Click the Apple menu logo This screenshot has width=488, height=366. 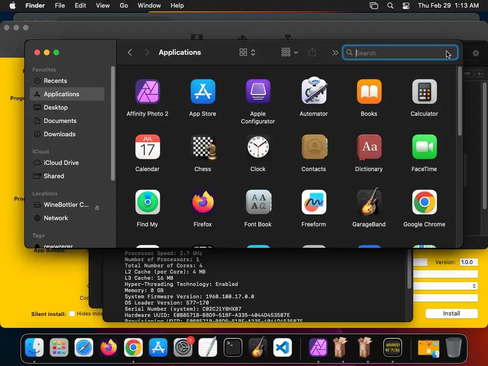tap(12, 6)
